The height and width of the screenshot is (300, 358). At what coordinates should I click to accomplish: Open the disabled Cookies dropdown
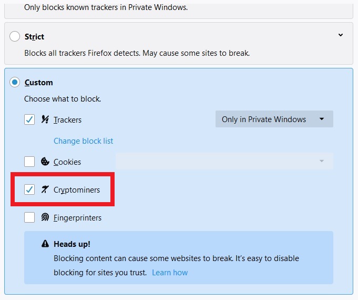(x=224, y=161)
